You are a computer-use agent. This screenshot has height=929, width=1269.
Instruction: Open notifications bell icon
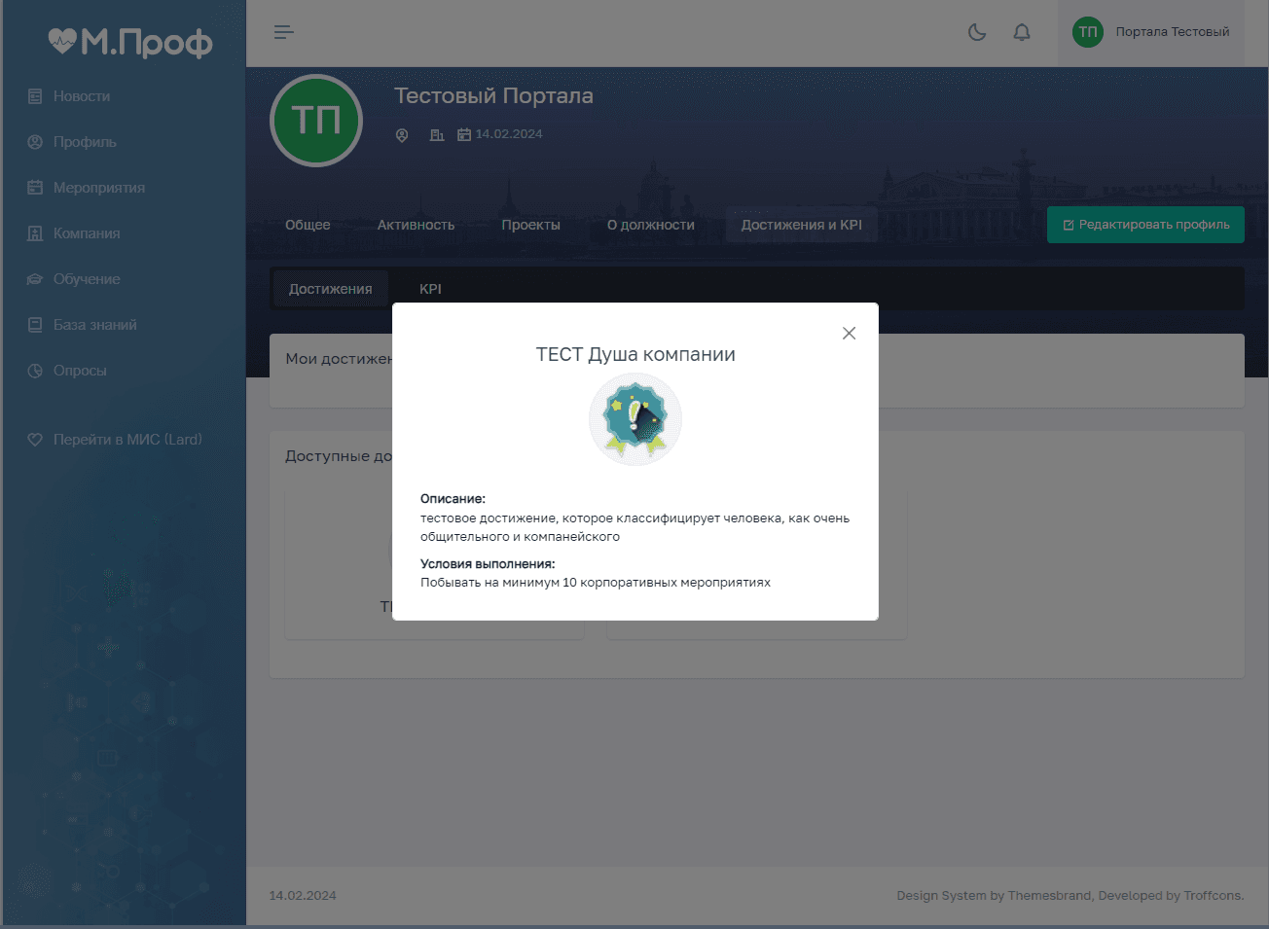point(1022,32)
